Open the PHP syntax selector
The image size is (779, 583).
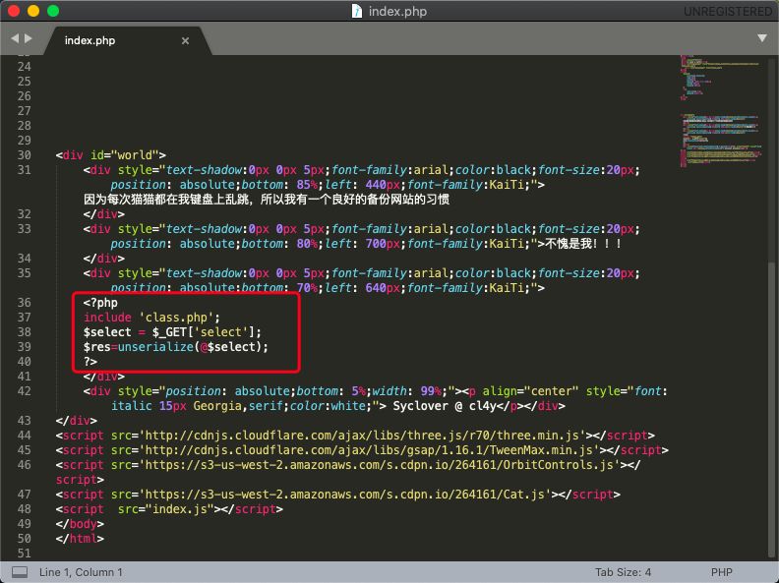coord(721,572)
